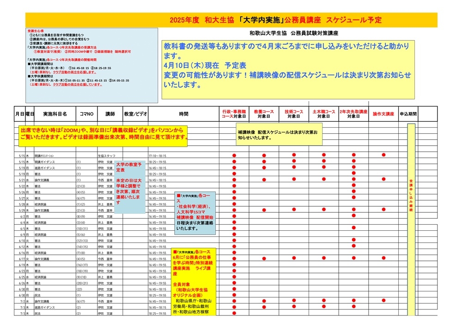
Task: Click the yellow note about 'ZOOM' attendance
Action: click(103, 136)
